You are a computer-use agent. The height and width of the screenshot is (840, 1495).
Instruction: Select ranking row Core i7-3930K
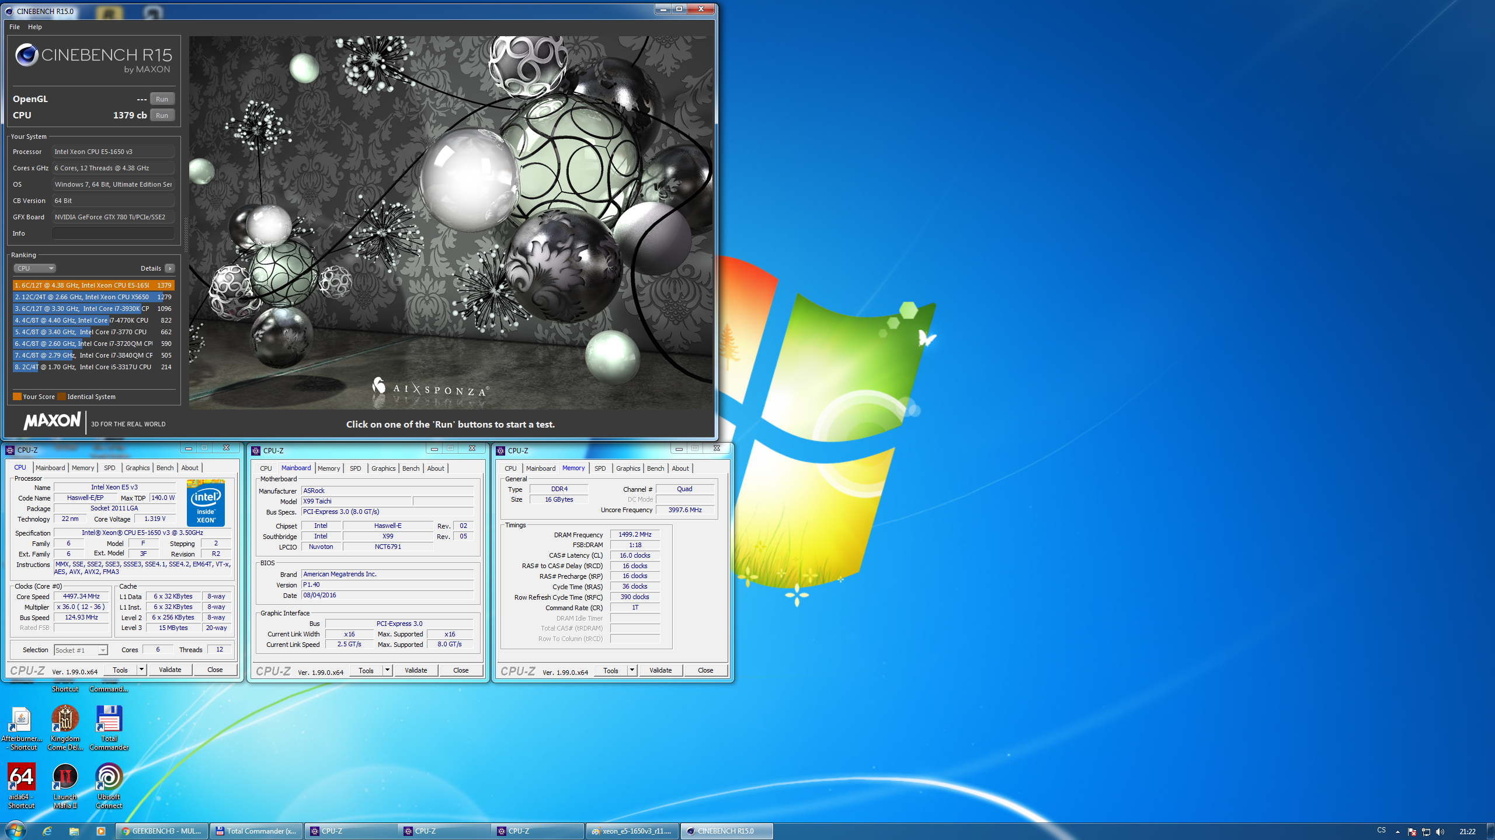93,309
